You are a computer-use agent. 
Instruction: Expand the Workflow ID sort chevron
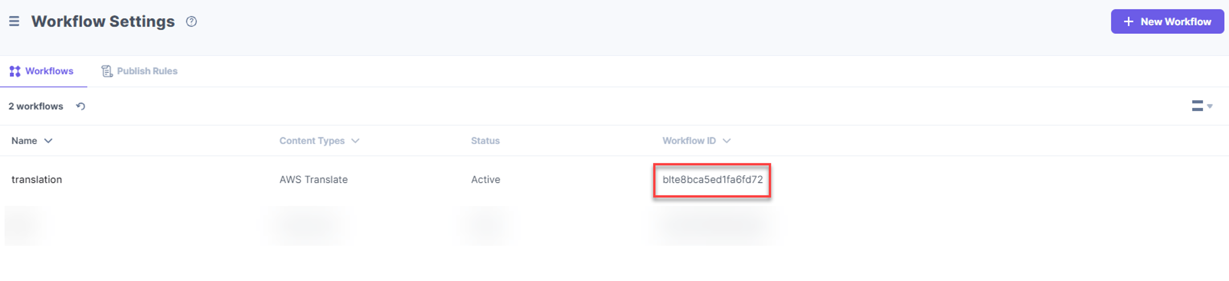tap(727, 141)
